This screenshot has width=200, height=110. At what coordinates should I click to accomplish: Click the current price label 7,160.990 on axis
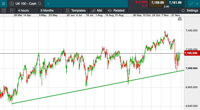click(x=191, y=54)
